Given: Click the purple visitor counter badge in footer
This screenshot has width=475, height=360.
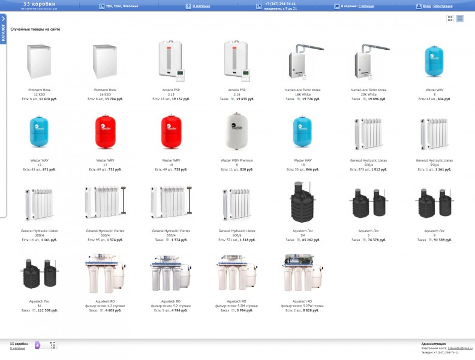Looking at the screenshot, I should click(x=46, y=345).
